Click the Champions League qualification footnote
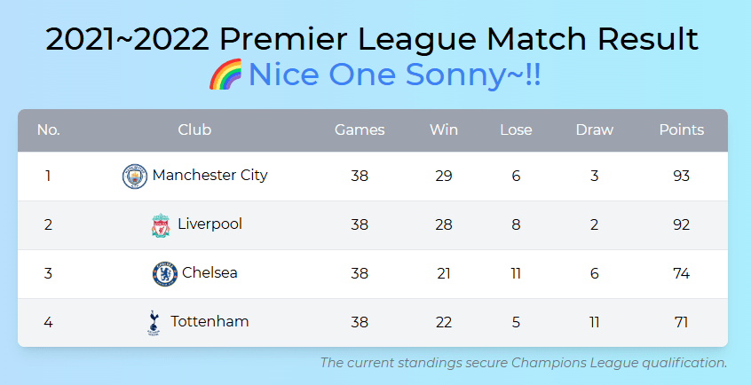Image resolution: width=751 pixels, height=385 pixels. point(524,363)
